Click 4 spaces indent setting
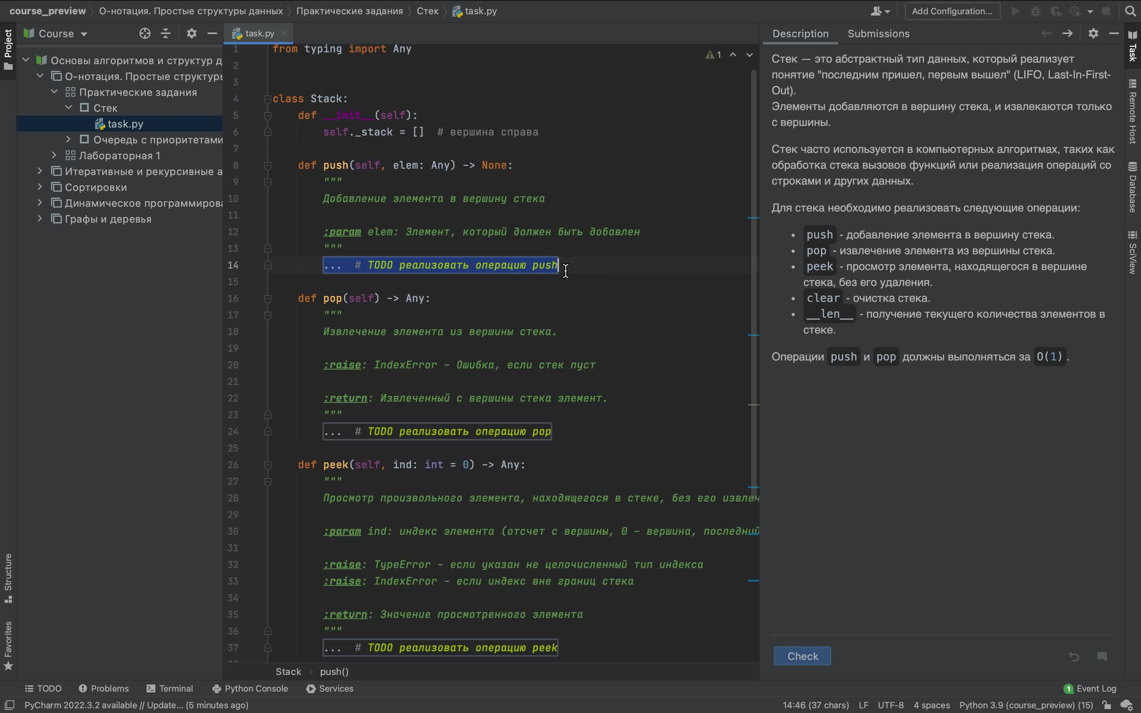 (x=932, y=705)
